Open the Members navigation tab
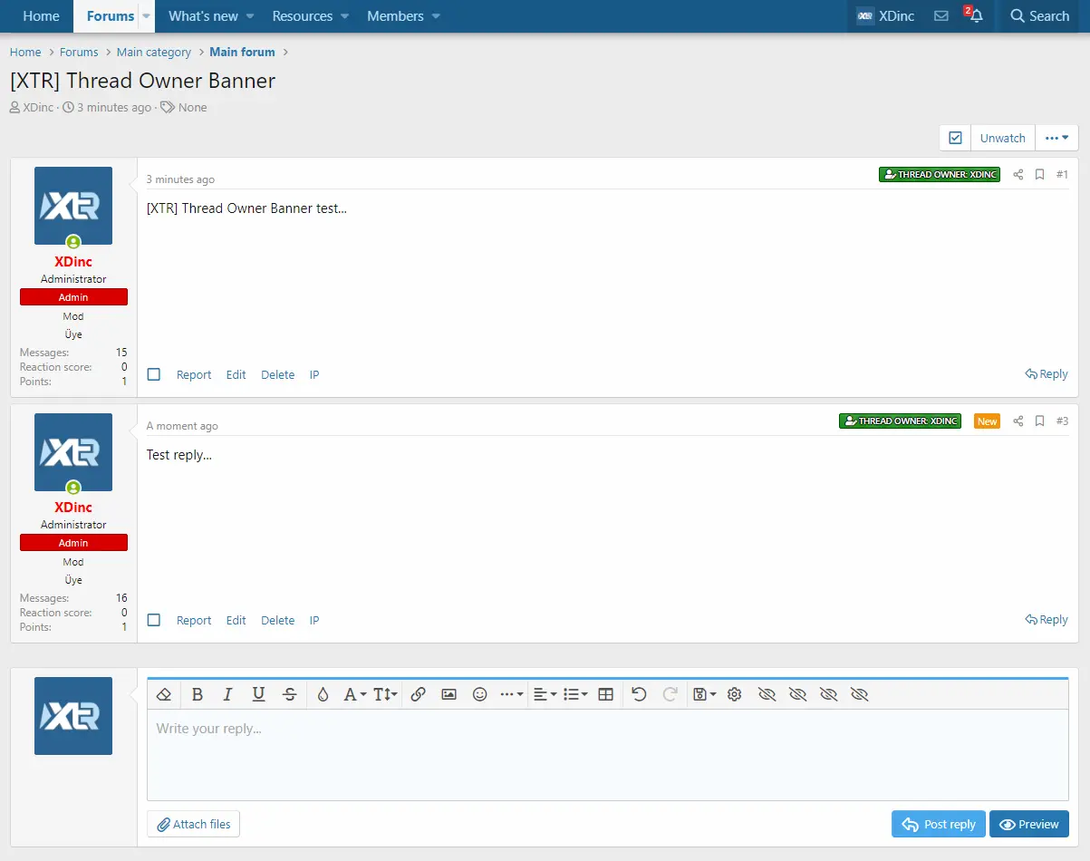 tap(395, 16)
